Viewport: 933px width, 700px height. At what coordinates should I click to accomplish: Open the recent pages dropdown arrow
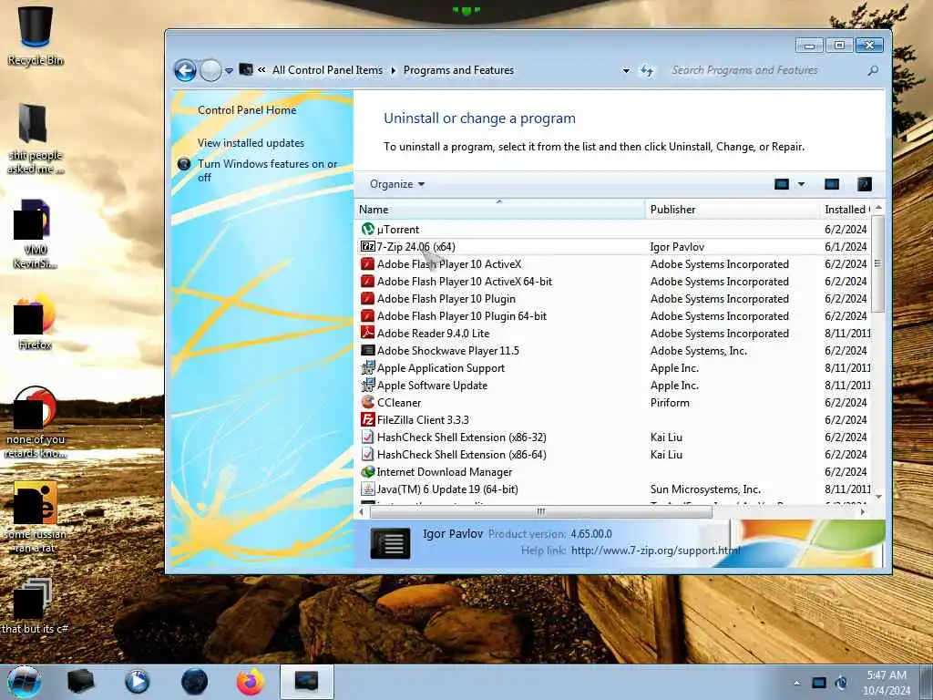point(229,71)
